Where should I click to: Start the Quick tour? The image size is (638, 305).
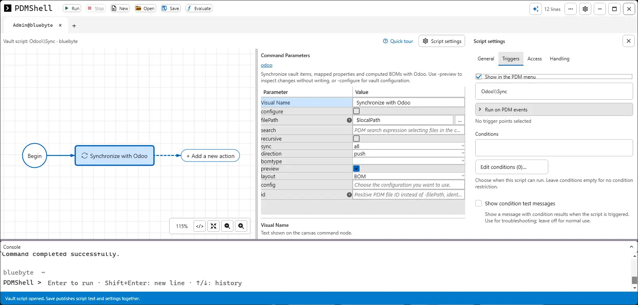398,41
